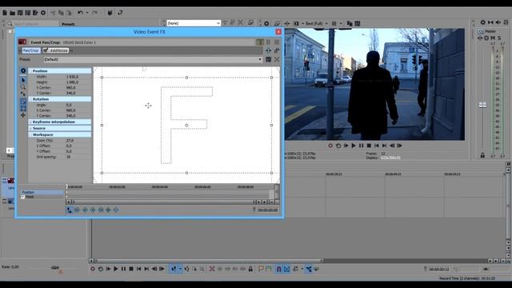This screenshot has width=512, height=288.
Task: Toggle the Mask checkbox in keyframe list
Action: tap(23, 197)
